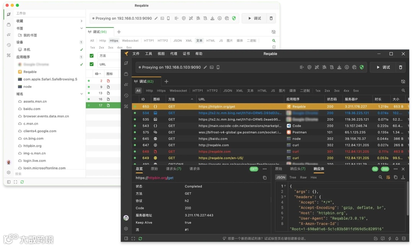The height and width of the screenshot is (247, 413).
Task: Toggle the 文本 filter in light window
Action: click(199, 40)
